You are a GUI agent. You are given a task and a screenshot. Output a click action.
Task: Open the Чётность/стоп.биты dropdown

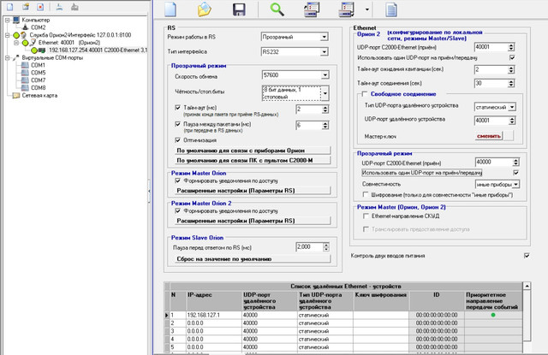pyautogui.click(x=325, y=93)
